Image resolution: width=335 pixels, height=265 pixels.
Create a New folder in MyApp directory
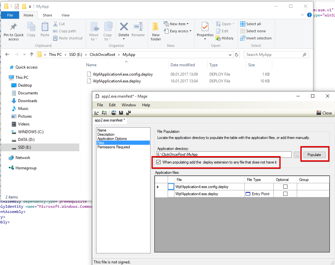(155, 31)
